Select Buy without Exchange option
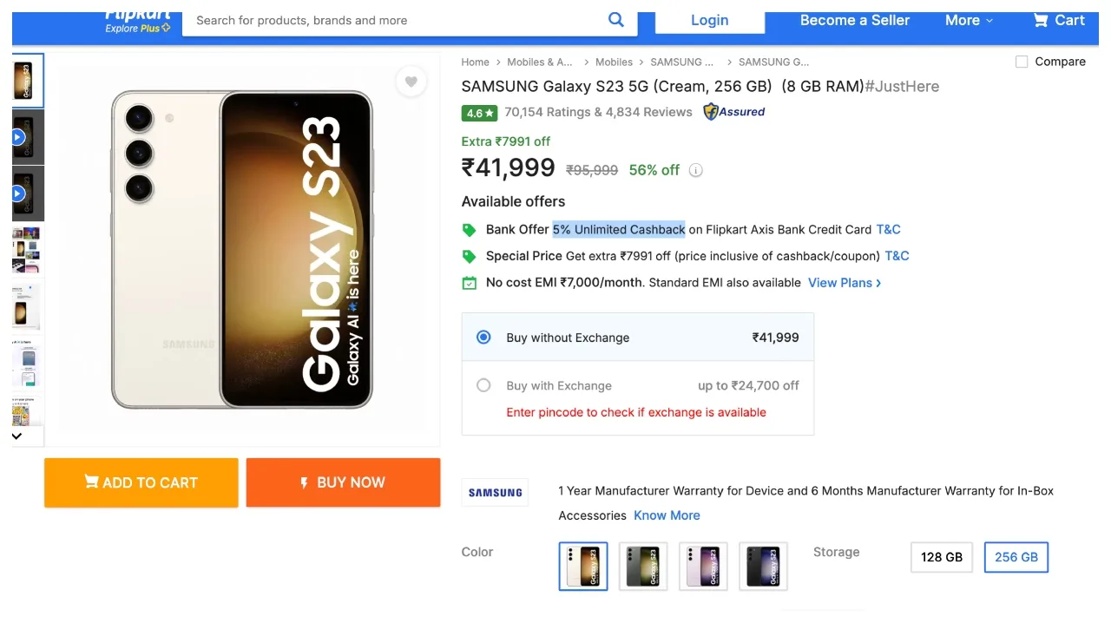Image resolution: width=1111 pixels, height=623 pixels. (x=483, y=338)
